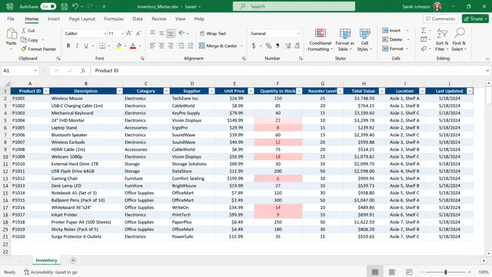492x277 pixels.
Task: Click the yellow Fill Color swatch
Action: [119, 46]
